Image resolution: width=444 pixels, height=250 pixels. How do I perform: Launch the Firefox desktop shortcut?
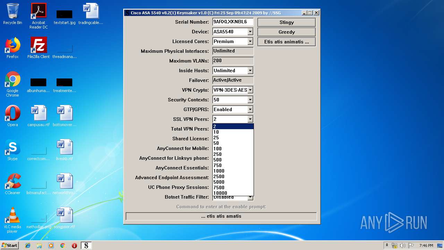(x=12, y=48)
